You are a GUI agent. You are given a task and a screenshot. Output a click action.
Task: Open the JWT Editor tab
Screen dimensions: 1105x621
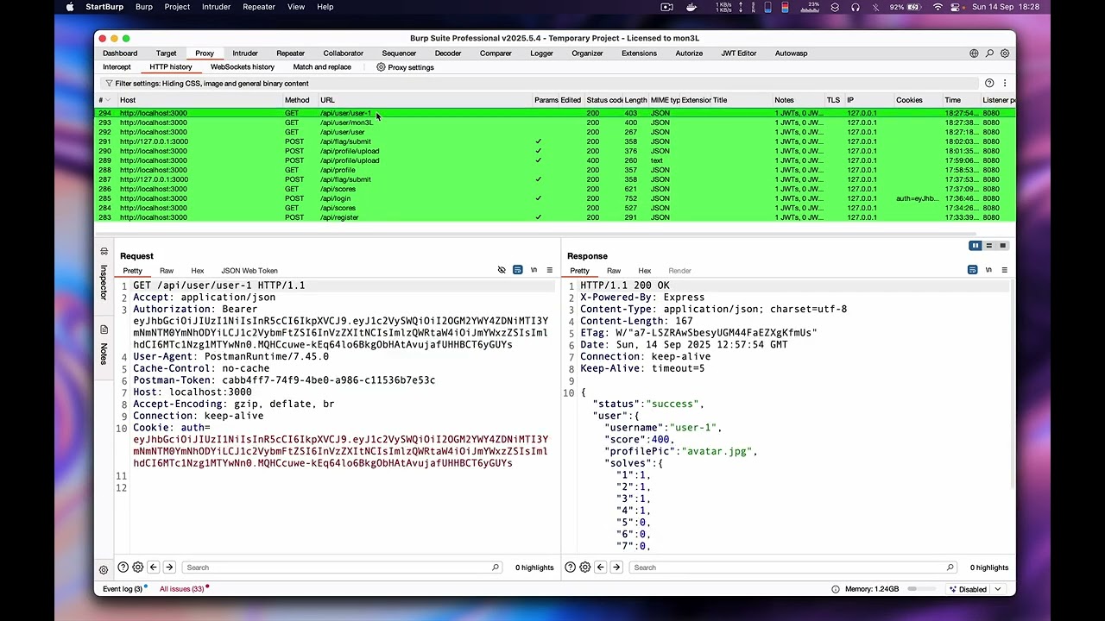(739, 53)
